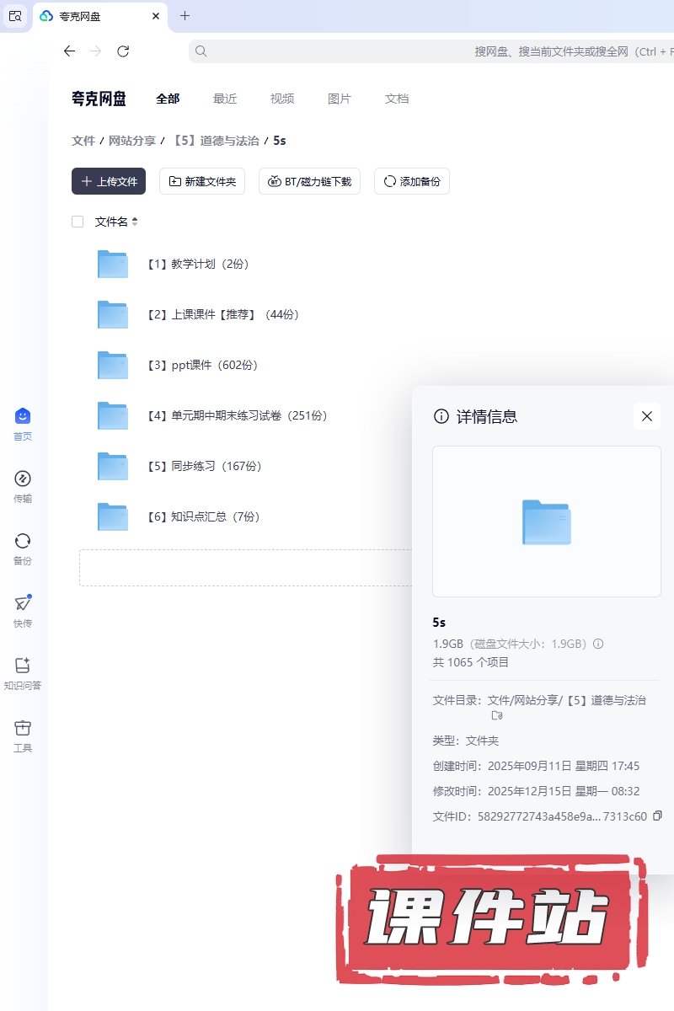Tick the select-all checkbox beside 文件名
Image resolution: width=674 pixels, height=1011 pixels.
pyautogui.click(x=78, y=222)
